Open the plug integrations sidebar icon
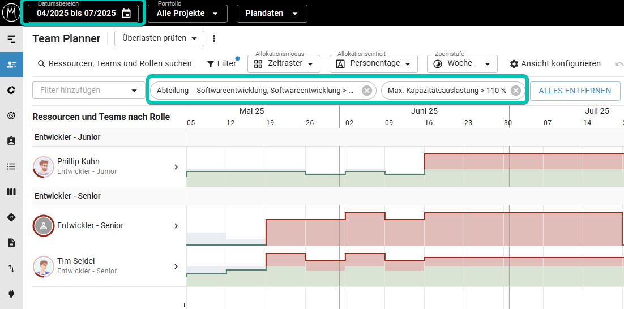The width and height of the screenshot is (624, 309). (x=11, y=294)
